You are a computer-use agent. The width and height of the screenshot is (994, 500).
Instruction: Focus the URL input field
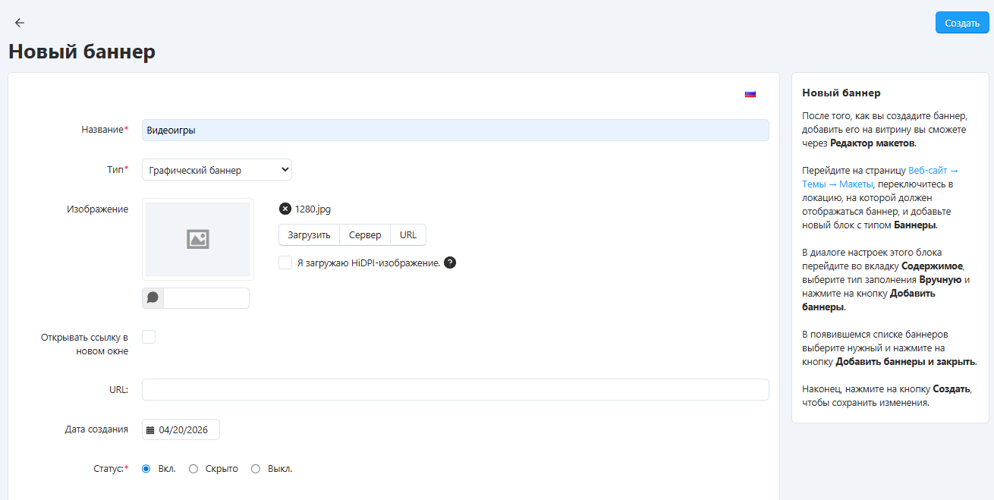tap(455, 389)
